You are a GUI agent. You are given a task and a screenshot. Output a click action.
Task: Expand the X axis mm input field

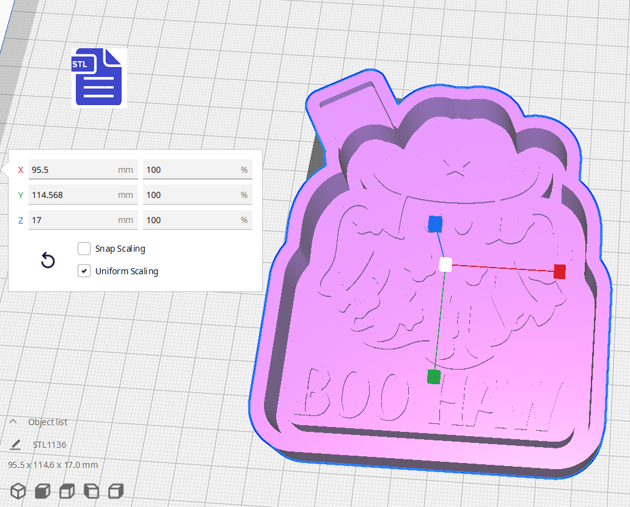click(83, 169)
